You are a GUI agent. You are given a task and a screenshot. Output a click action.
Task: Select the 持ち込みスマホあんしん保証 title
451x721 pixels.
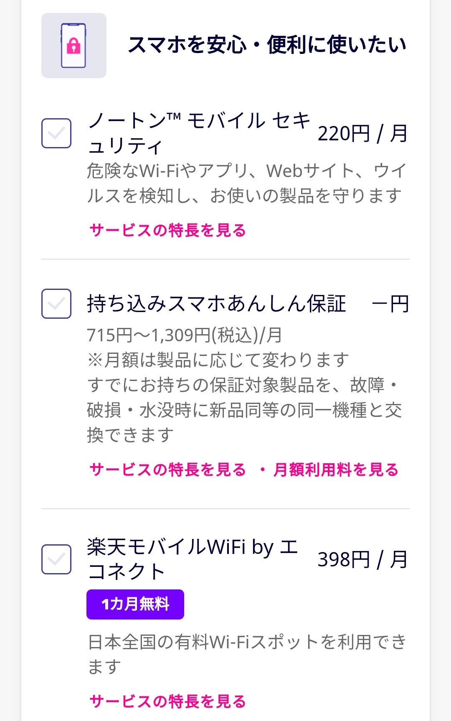pos(216,304)
